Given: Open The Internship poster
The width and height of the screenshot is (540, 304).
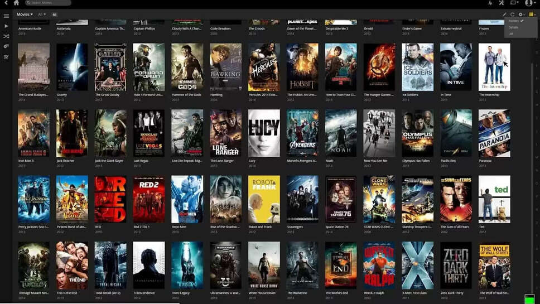Looking at the screenshot, I should [x=495, y=67].
